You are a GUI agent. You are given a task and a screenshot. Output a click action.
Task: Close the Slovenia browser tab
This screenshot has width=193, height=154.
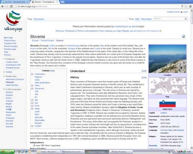(57, 2)
